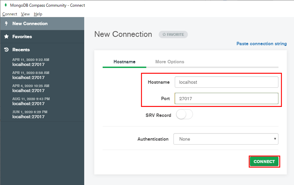Viewport: 294px width, 185px height.
Task: Click the Paste connection string link
Action: 261,44
